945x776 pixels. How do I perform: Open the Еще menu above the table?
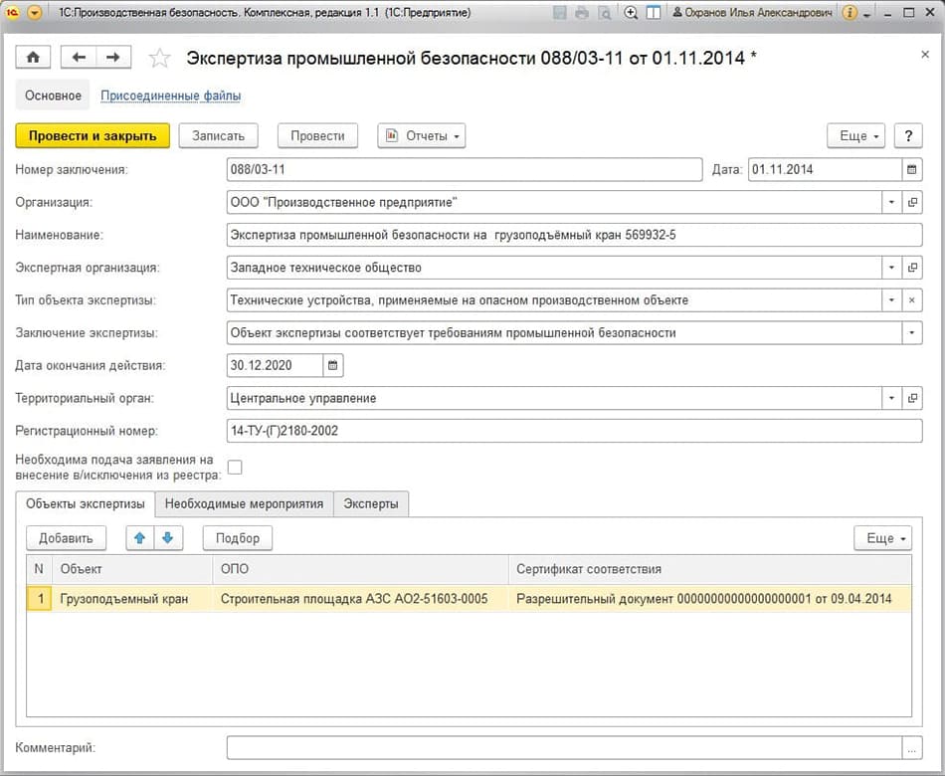click(883, 538)
